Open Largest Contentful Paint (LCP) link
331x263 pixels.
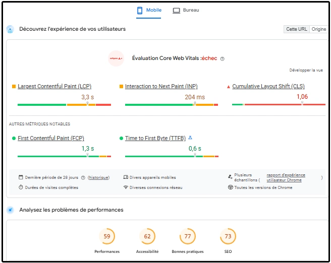54,86
